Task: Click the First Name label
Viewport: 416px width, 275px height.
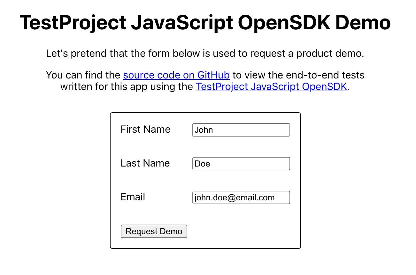Action: [145, 129]
